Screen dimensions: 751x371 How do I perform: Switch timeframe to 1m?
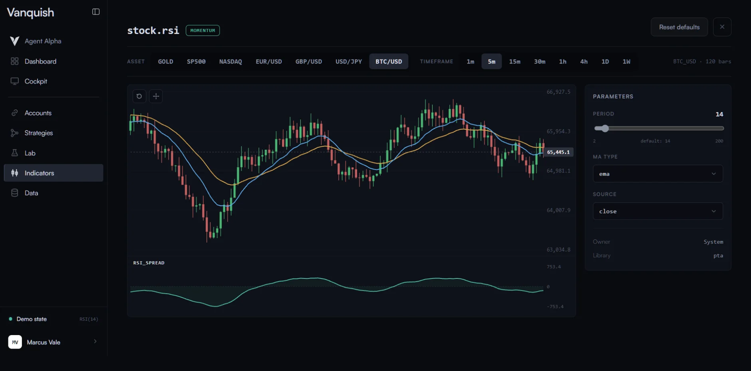pos(471,61)
